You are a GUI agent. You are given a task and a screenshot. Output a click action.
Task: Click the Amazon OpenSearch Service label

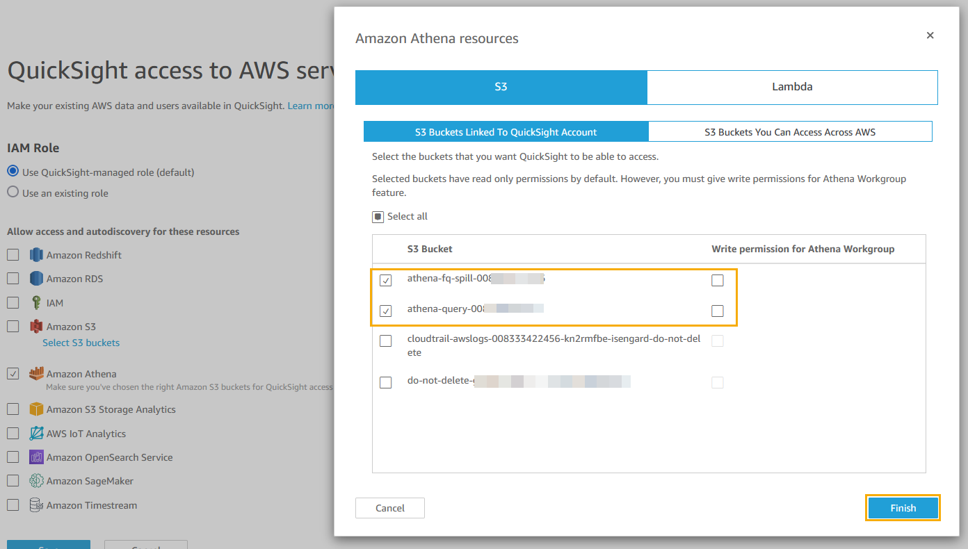[x=110, y=457]
